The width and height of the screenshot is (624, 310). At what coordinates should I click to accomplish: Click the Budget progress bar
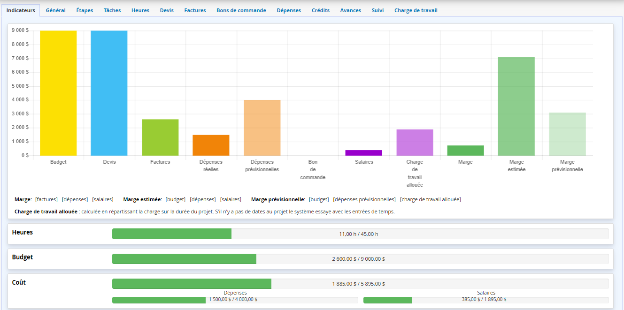[x=360, y=259]
